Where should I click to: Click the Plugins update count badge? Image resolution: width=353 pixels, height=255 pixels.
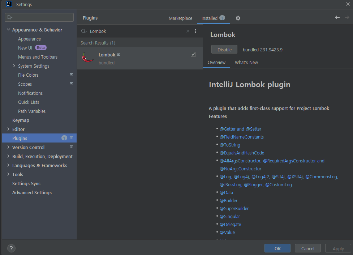(x=64, y=138)
